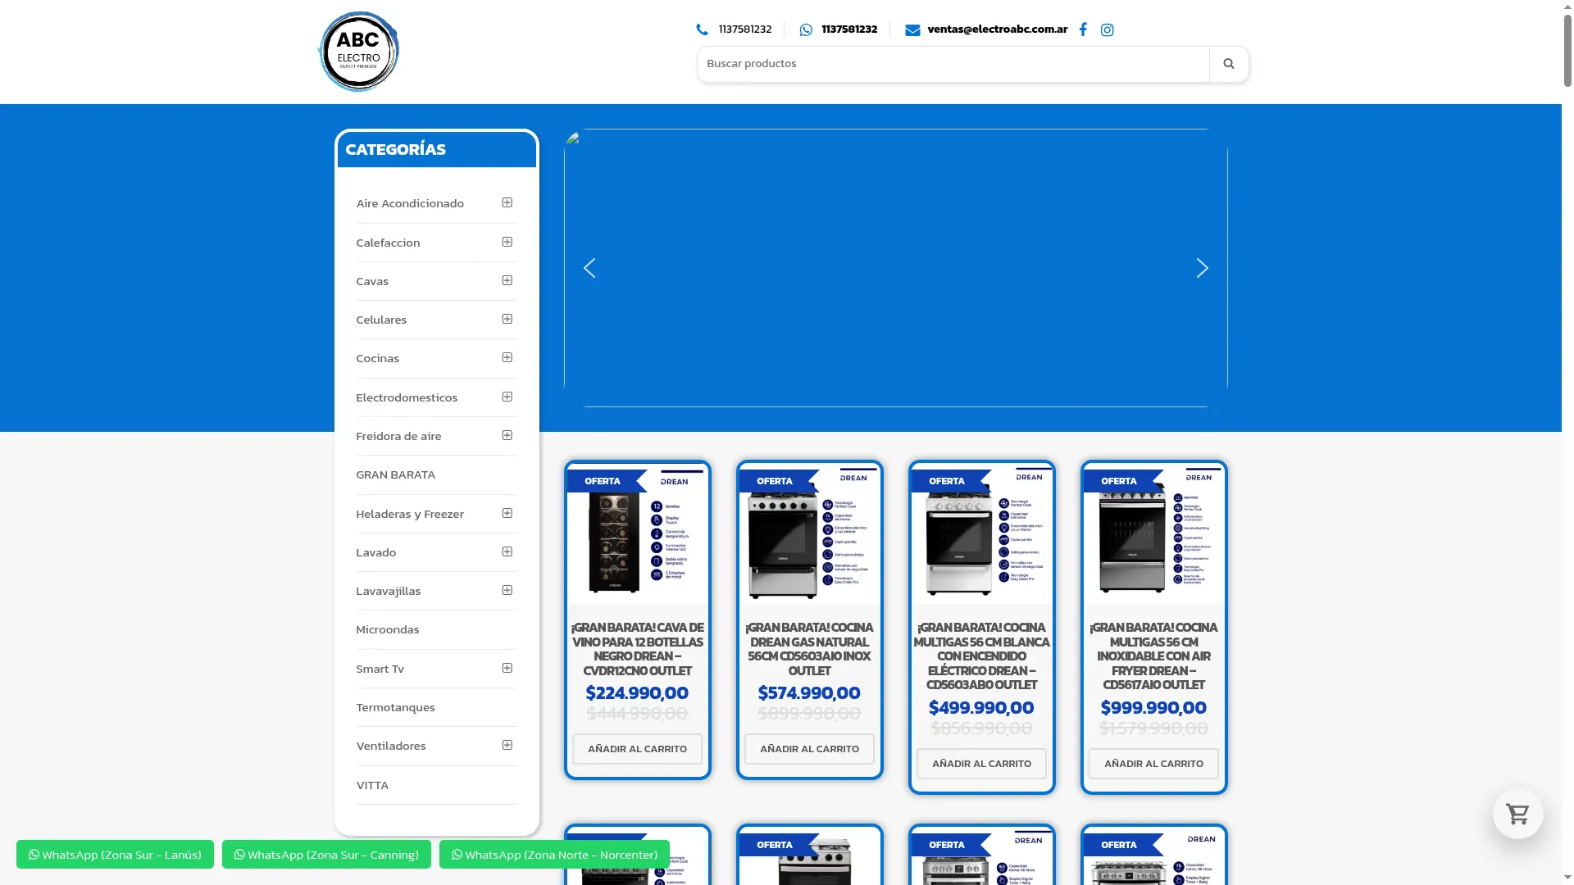This screenshot has height=885, width=1574.
Task: Add Cocina Air Fryer CD5617AI0 to cart
Action: (1153, 764)
